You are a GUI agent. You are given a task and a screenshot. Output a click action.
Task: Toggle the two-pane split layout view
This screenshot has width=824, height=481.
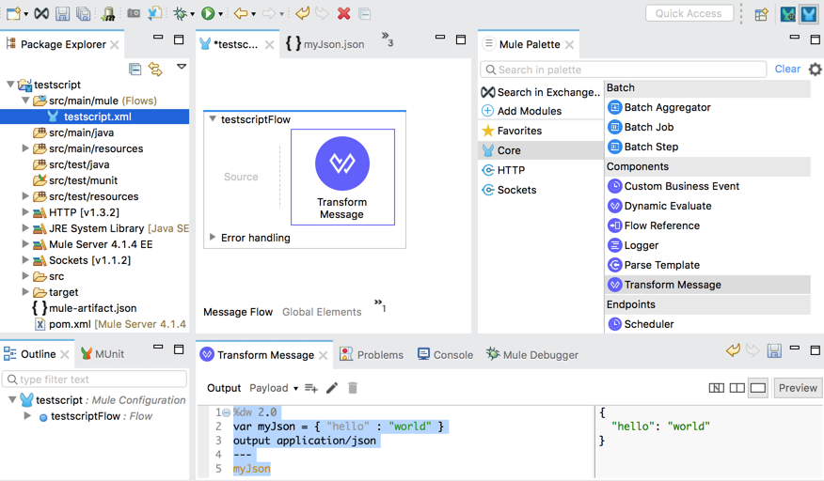pyautogui.click(x=737, y=388)
